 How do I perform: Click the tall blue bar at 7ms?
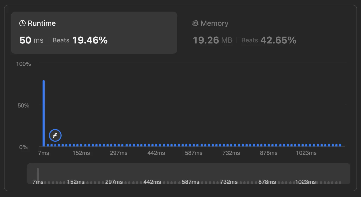[x=44, y=114]
